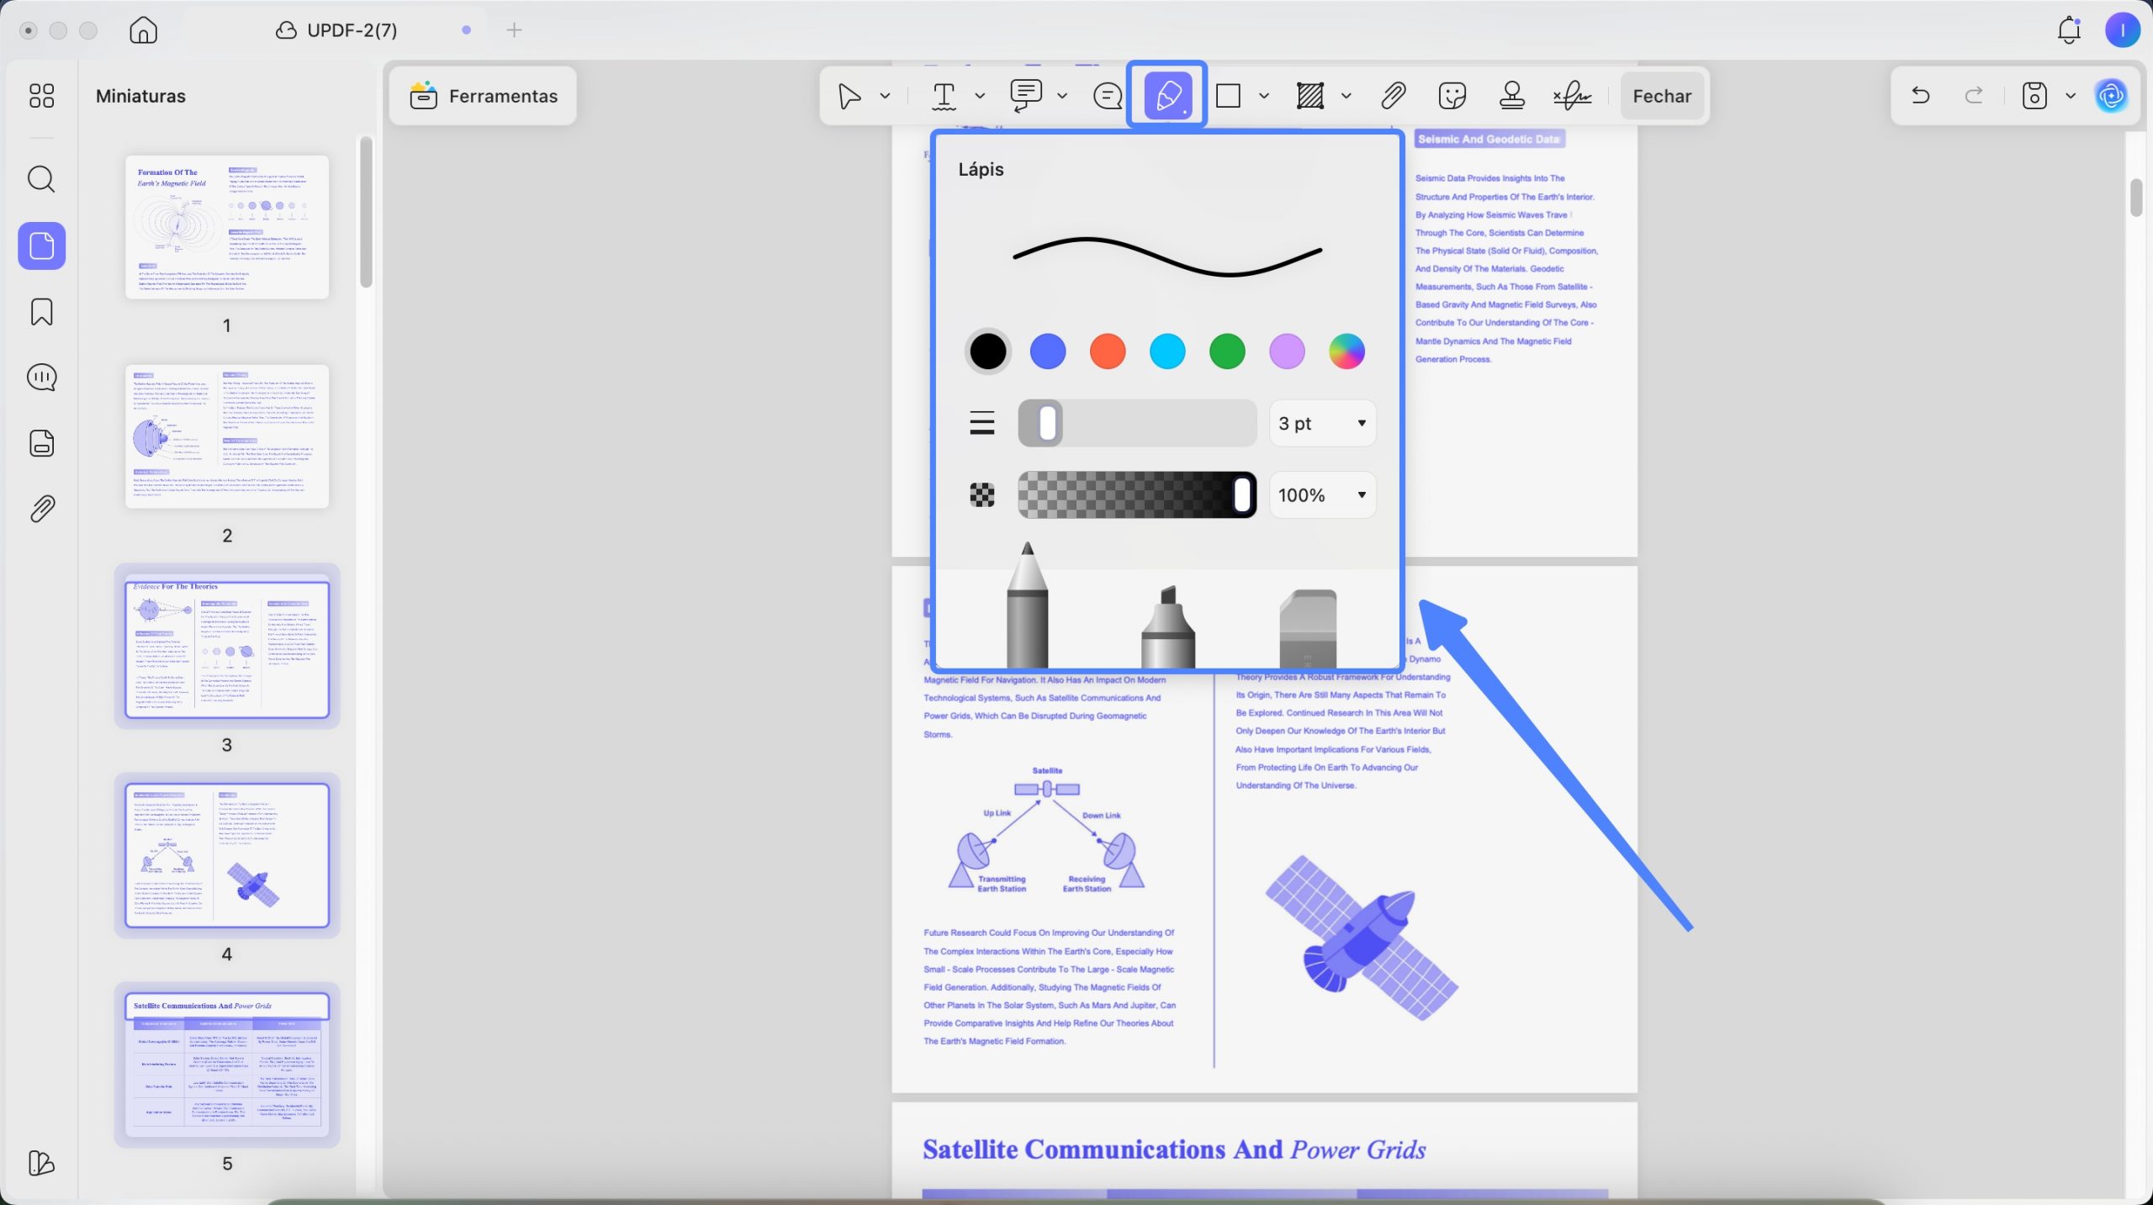Expand the text tool dropdown arrow

point(980,96)
